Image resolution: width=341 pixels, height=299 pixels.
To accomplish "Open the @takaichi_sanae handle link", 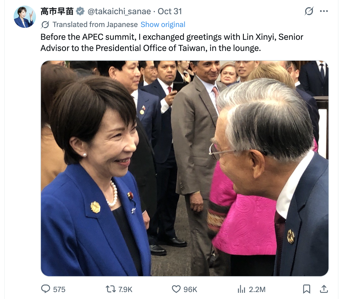I will (119, 11).
